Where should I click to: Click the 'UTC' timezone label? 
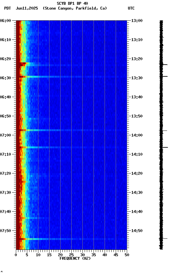131,8
